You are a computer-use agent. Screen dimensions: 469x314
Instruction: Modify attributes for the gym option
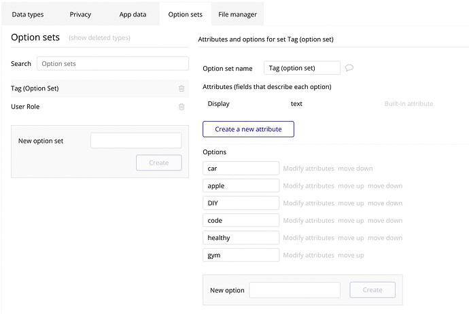[309, 256]
